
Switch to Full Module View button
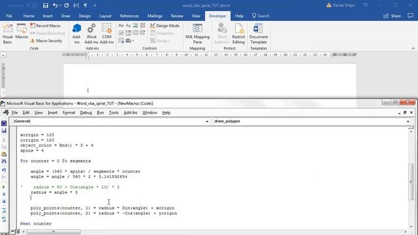coord(18,232)
